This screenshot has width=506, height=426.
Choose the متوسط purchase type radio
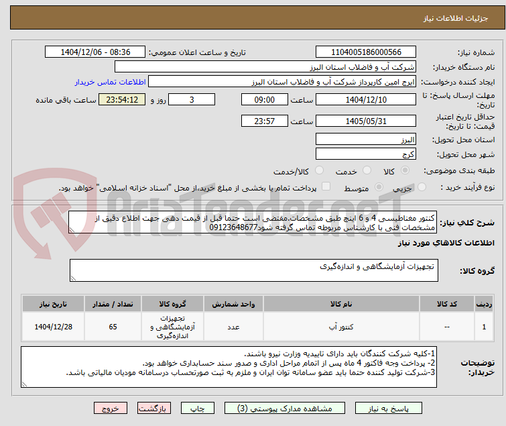pyautogui.click(x=379, y=187)
